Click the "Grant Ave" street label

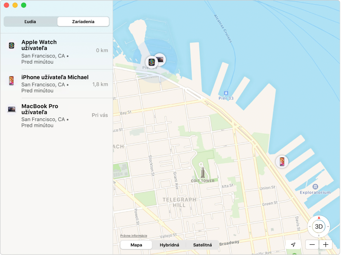point(176,180)
